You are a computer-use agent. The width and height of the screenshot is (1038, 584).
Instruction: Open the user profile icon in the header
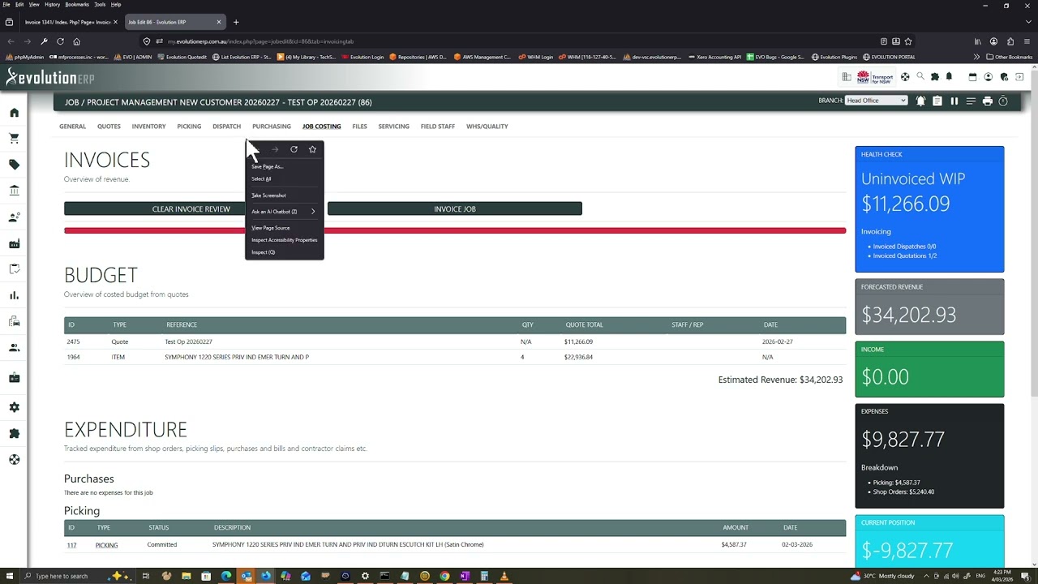click(x=988, y=77)
